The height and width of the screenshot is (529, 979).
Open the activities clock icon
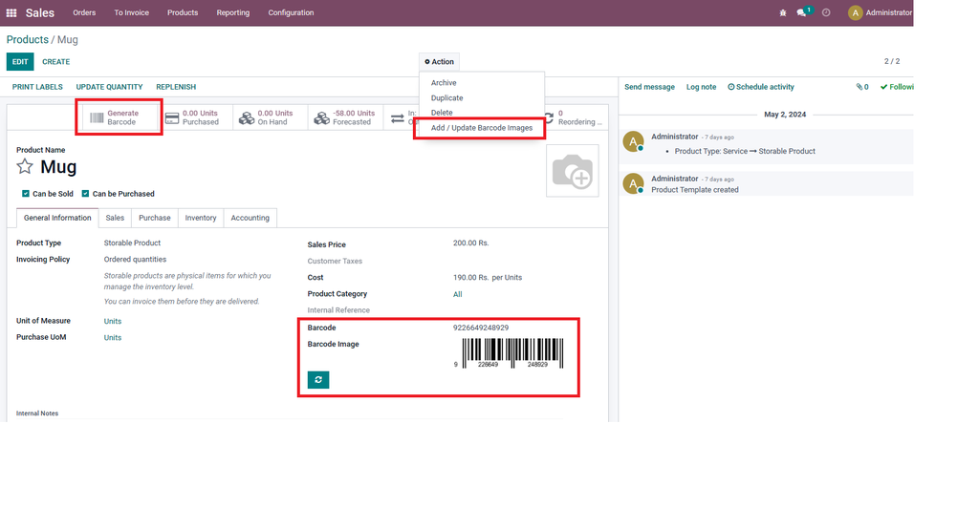click(826, 12)
